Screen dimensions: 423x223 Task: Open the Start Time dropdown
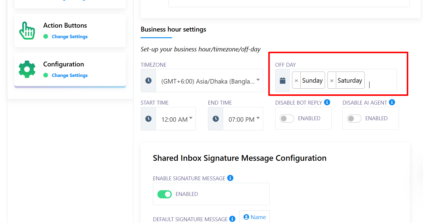[176, 119]
